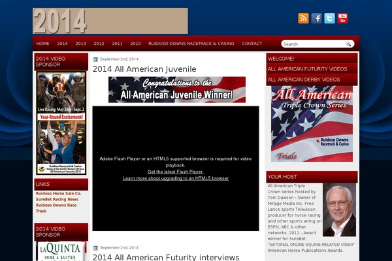The image size is (392, 261).
Task: Open the SureBet Racing News link
Action: coord(57,199)
